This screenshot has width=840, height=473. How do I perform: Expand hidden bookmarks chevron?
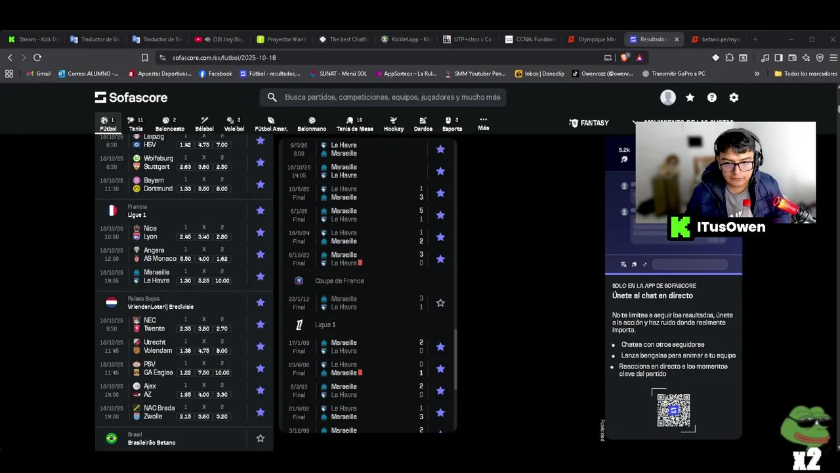tap(757, 74)
